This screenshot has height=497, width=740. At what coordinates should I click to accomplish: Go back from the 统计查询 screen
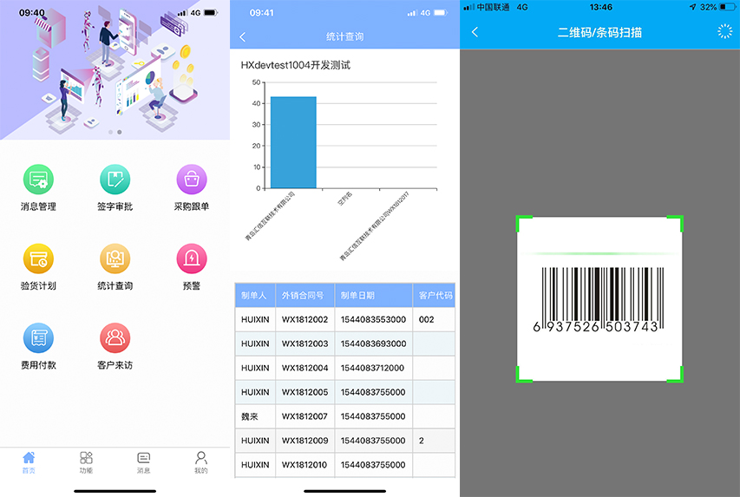point(243,36)
